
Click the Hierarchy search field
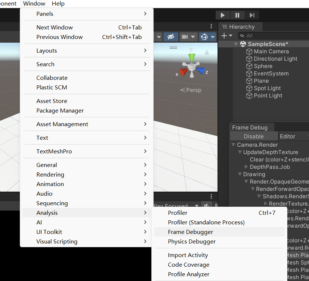274,36
